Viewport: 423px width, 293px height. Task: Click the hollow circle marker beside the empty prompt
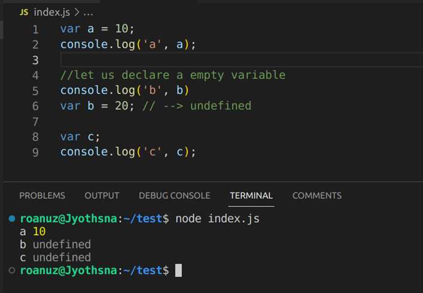tap(12, 270)
